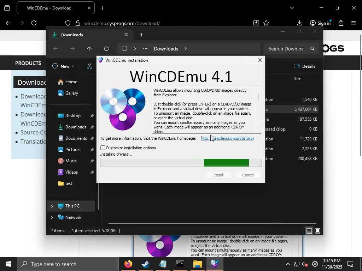Screen dimensions: 362x271
Task: Open the list all tabs dropdown
Action: pos(292,8)
